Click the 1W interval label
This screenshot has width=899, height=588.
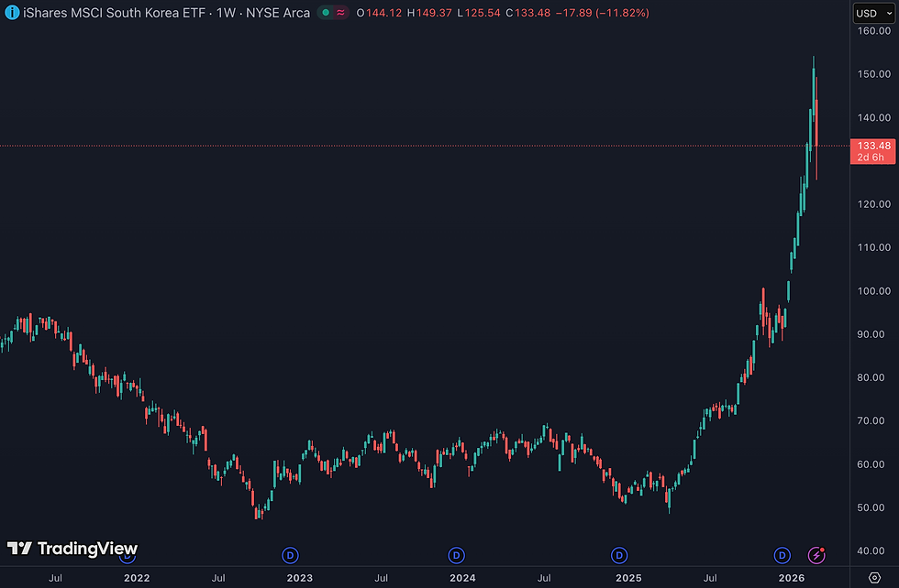coord(226,13)
